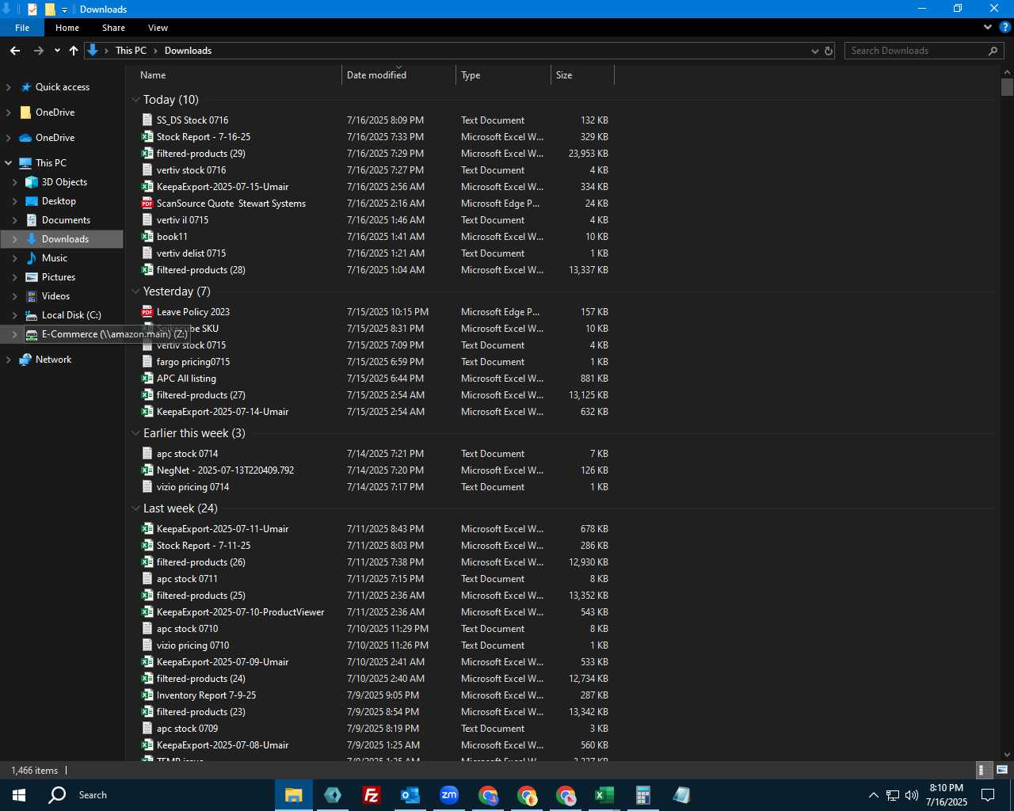The height and width of the screenshot is (811, 1014).
Task: Select Pictures in the navigation pane
Action: (x=59, y=277)
